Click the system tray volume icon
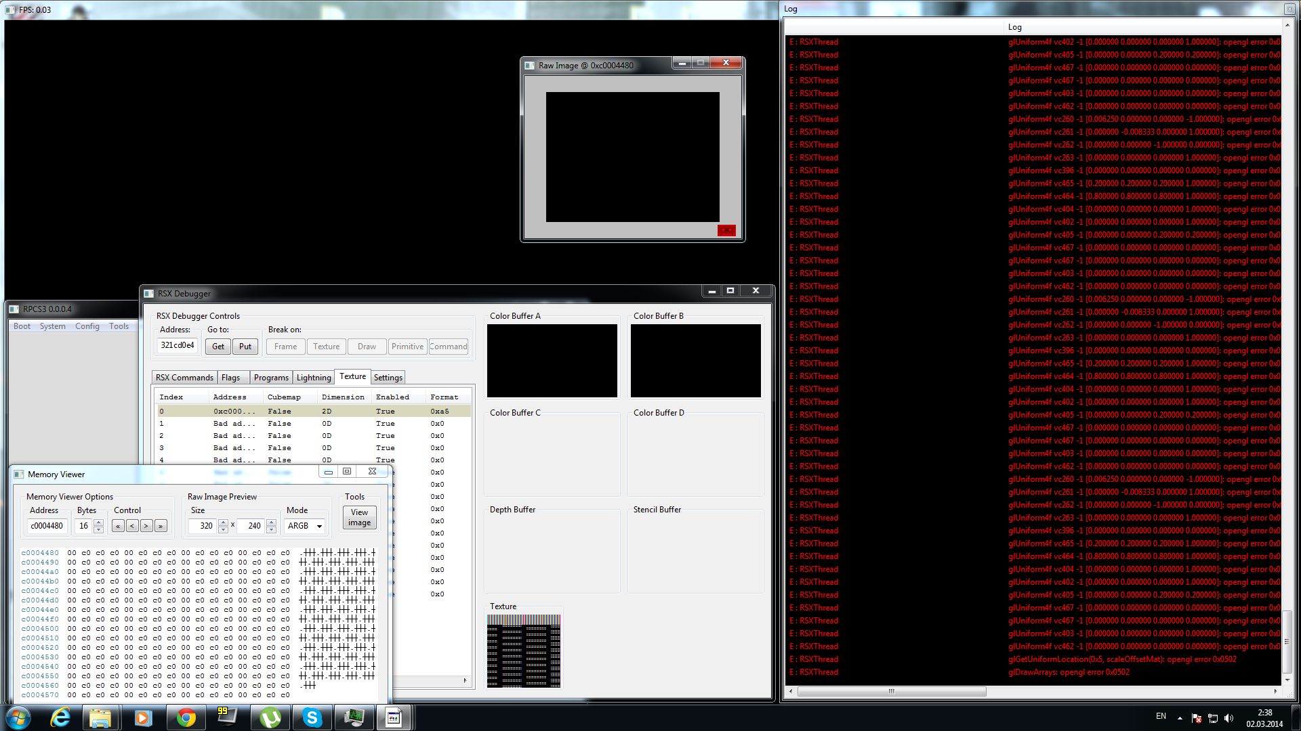The height and width of the screenshot is (731, 1301). [1229, 718]
